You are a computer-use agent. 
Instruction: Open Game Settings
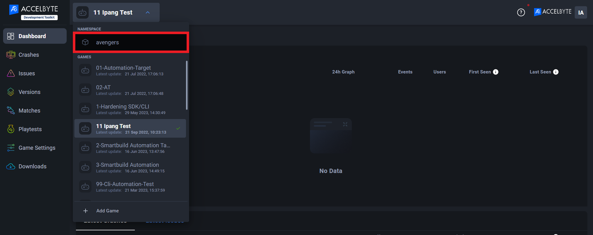coord(35,148)
